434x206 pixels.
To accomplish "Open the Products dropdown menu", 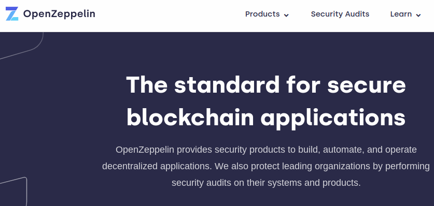I will point(267,14).
